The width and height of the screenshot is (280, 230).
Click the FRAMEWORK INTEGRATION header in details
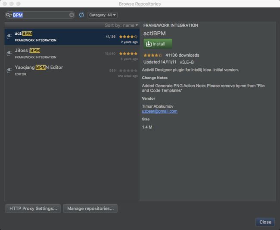171,25
